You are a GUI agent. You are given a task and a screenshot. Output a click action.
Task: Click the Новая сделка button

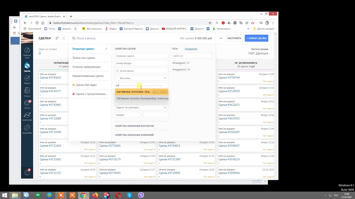point(256,38)
